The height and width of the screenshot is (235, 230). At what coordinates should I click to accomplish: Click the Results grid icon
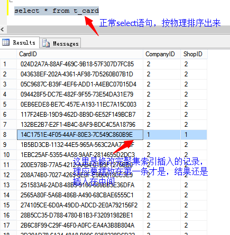pyautogui.click(x=6, y=42)
